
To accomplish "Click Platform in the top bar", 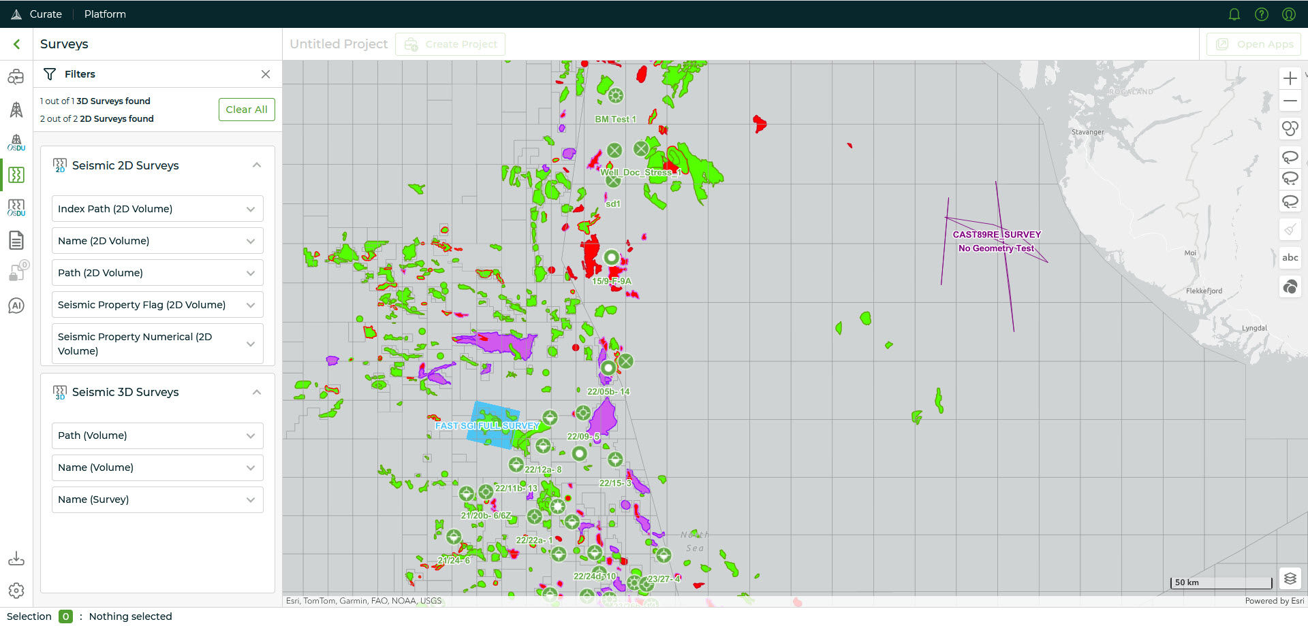I will click(x=105, y=14).
